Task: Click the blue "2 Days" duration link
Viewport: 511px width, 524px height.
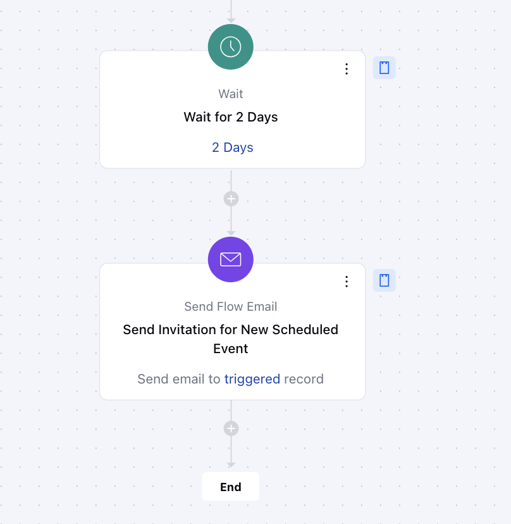Action: coord(233,147)
